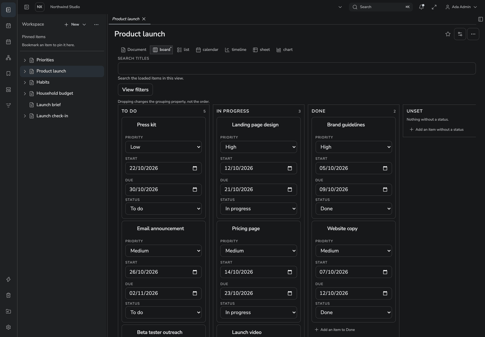Click Pricing page due date field

click(259, 293)
